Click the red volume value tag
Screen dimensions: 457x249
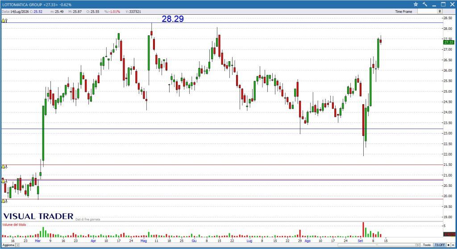[449, 234]
